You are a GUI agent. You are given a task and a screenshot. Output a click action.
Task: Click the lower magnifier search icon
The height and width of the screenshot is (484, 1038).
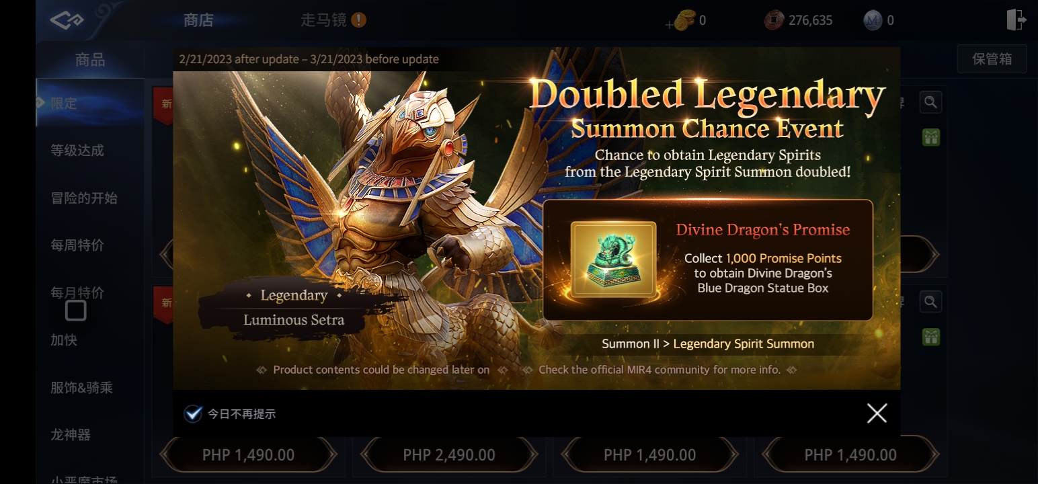[x=930, y=302]
